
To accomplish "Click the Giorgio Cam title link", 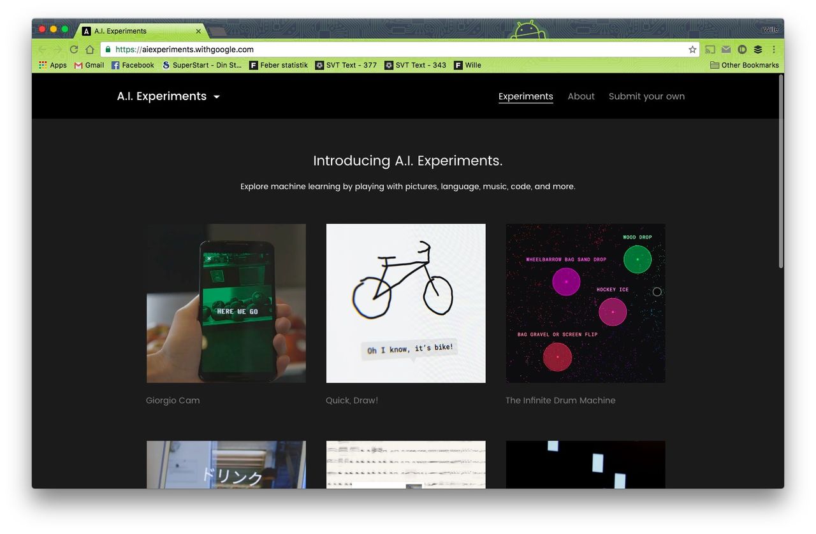I will [173, 400].
